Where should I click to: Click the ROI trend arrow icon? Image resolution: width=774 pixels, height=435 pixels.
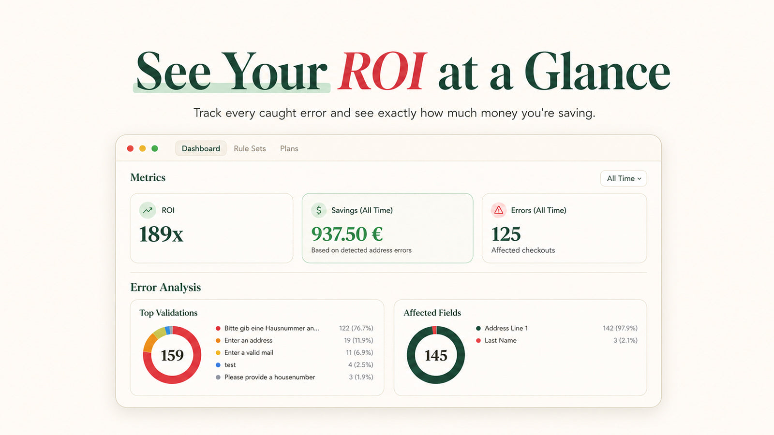148,210
